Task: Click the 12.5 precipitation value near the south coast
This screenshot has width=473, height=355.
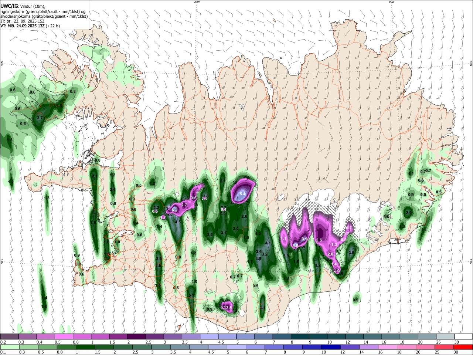Action: point(228,308)
